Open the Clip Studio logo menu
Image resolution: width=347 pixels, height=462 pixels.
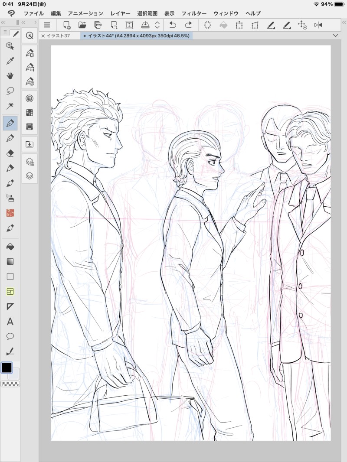(11, 13)
